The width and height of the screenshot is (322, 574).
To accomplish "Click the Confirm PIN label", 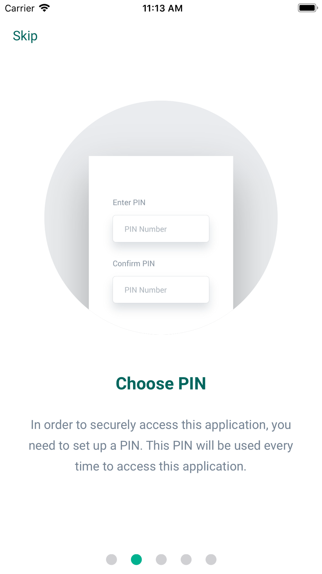I will [x=134, y=263].
